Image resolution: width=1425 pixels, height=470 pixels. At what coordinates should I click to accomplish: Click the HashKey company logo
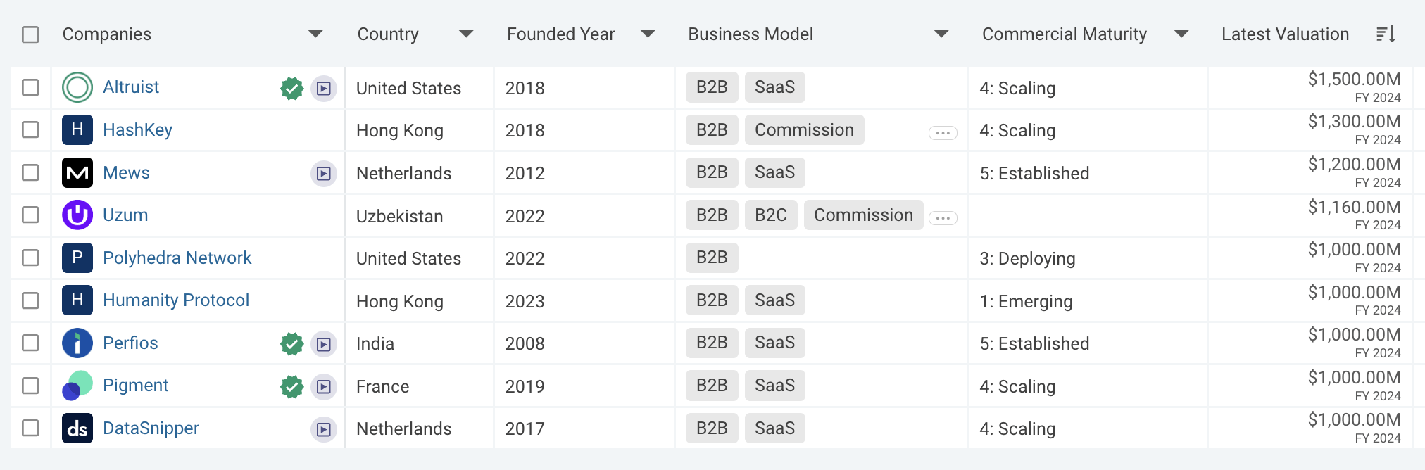point(77,129)
